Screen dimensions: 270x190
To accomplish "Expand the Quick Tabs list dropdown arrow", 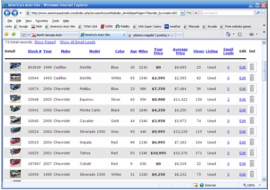I will tap(29, 35).
